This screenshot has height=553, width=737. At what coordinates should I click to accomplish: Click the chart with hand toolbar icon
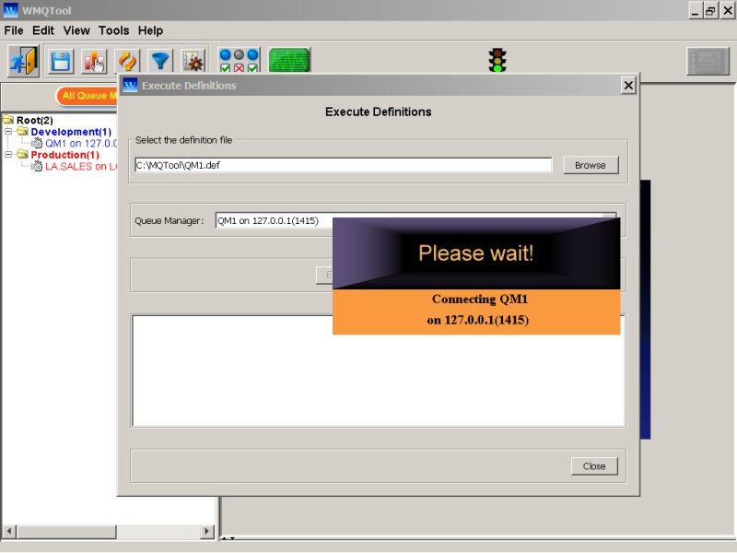coord(94,61)
